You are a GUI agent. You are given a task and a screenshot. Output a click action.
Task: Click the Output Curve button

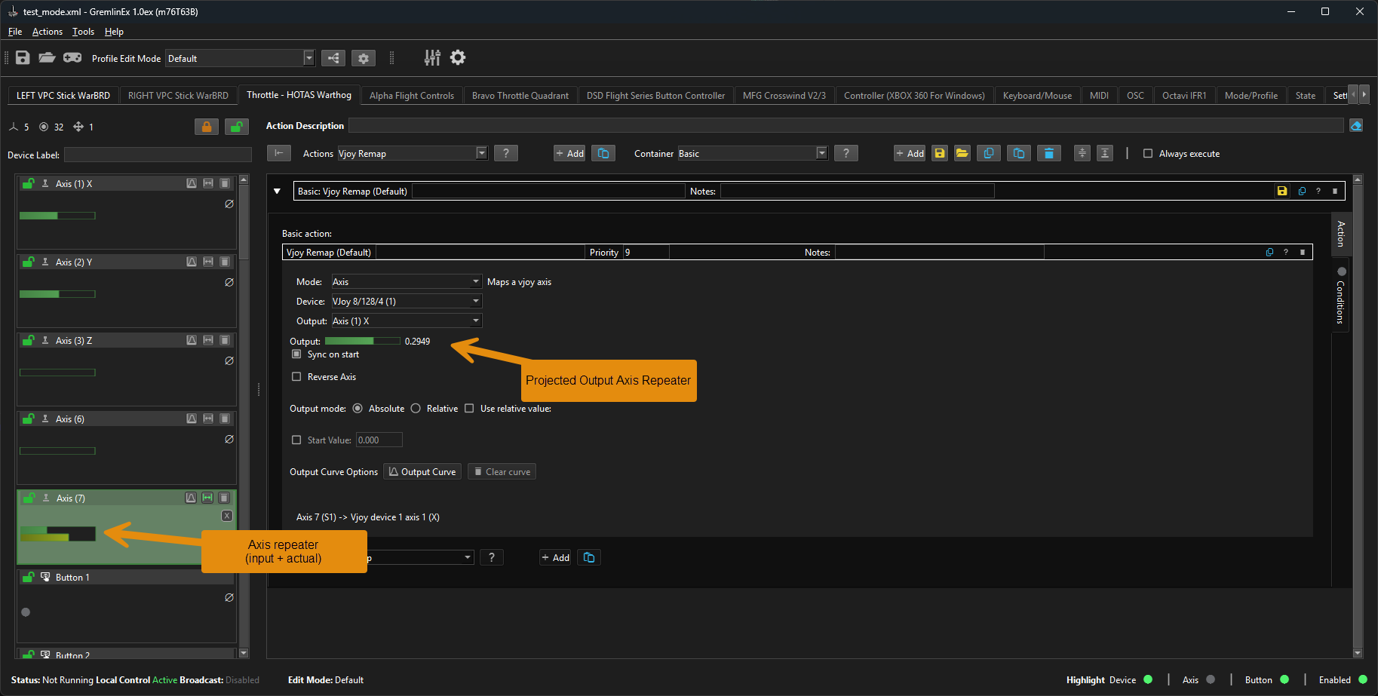coord(422,472)
